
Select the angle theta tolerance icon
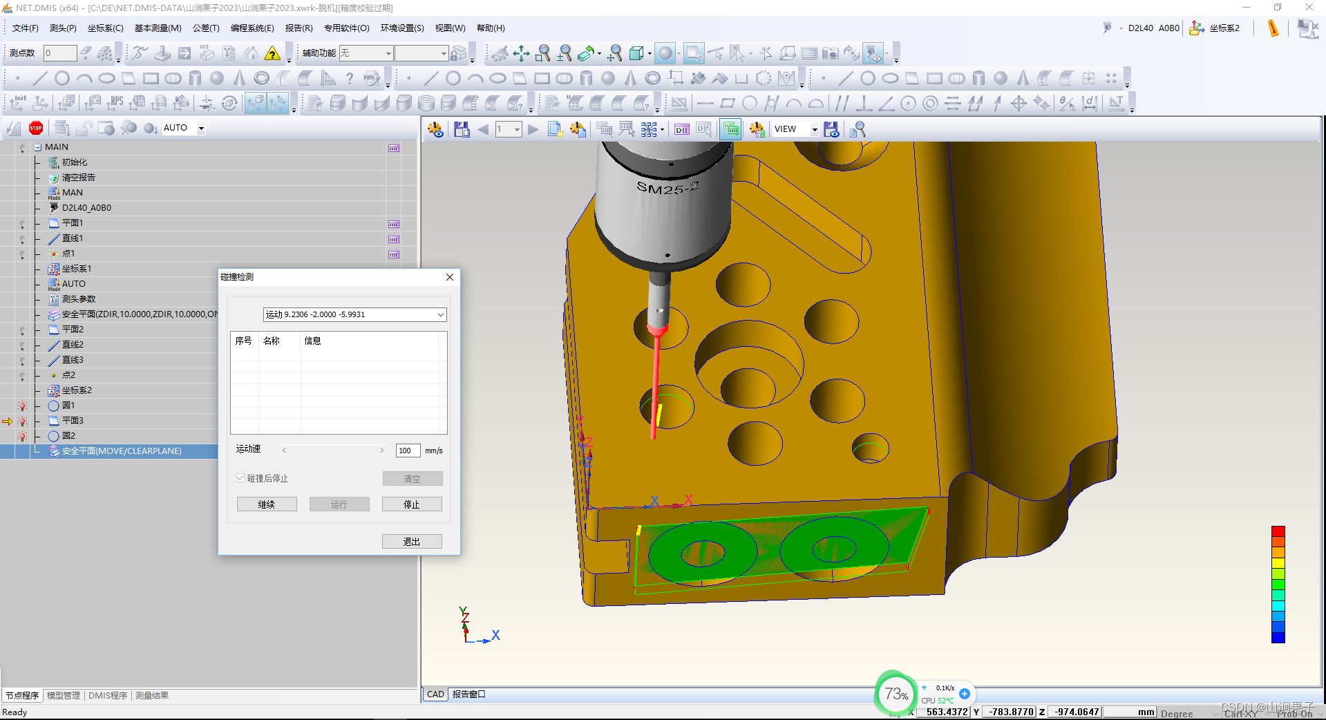tap(1067, 104)
